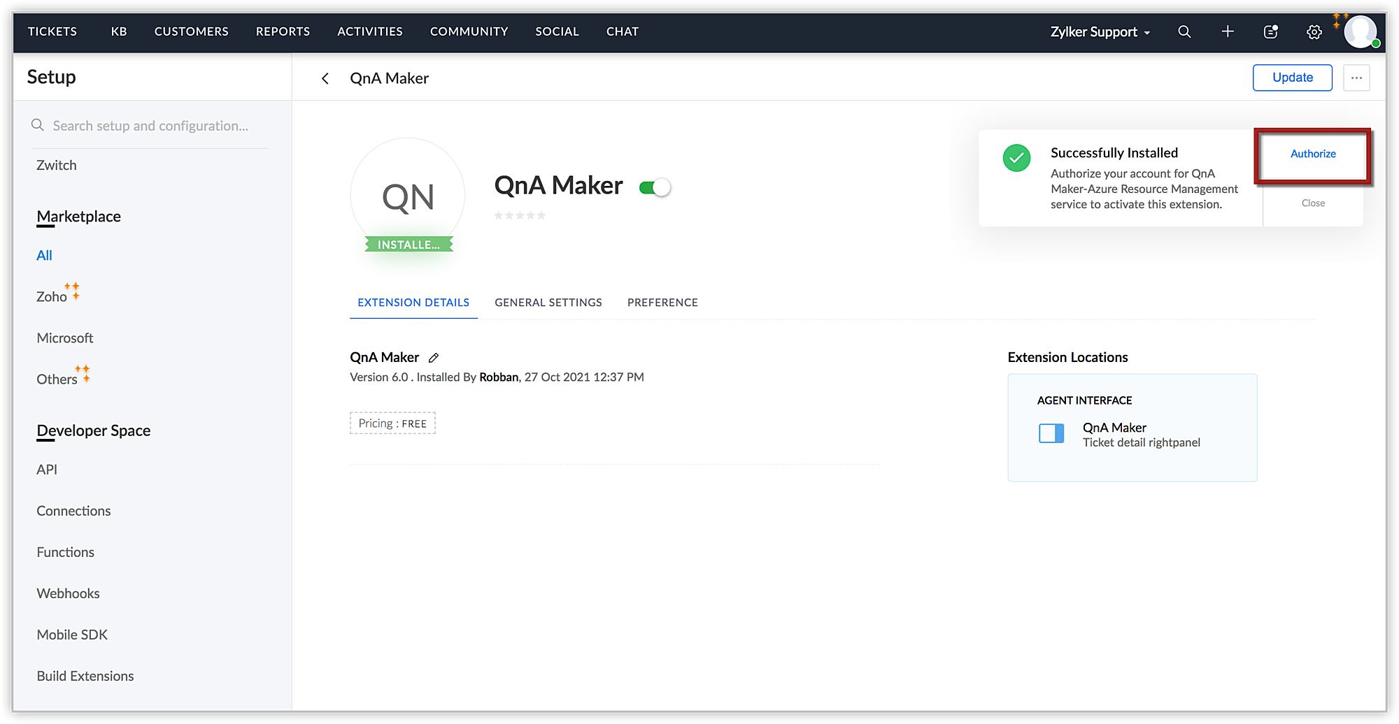Open the CUSTOMERS menu
Viewport: 1399px width, 724px height.
[x=192, y=31]
